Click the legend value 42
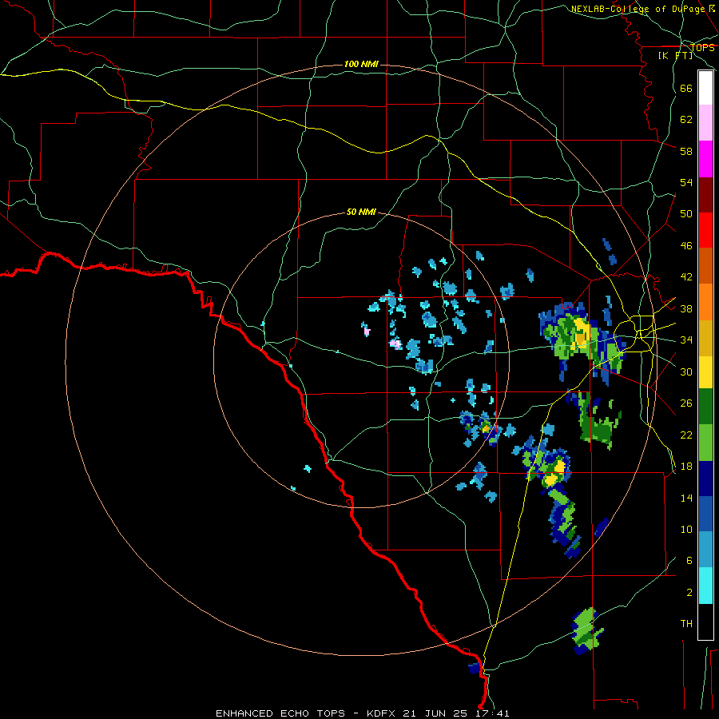Screen dimensions: 719x719 (x=686, y=277)
